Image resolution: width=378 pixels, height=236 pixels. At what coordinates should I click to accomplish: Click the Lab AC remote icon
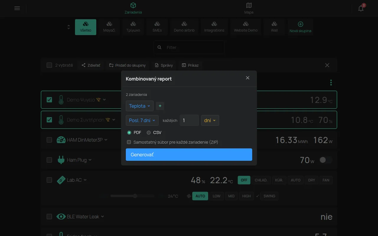pyautogui.click(x=61, y=180)
